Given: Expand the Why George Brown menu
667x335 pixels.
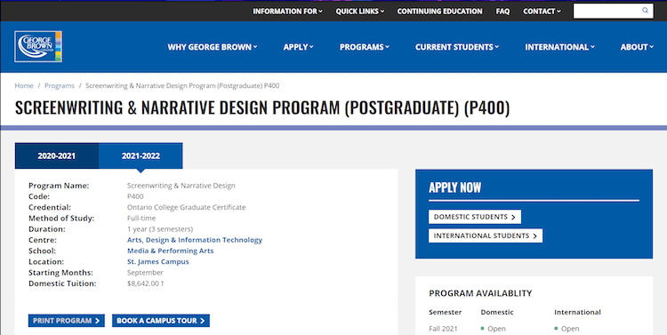Looking at the screenshot, I should pyautogui.click(x=213, y=47).
